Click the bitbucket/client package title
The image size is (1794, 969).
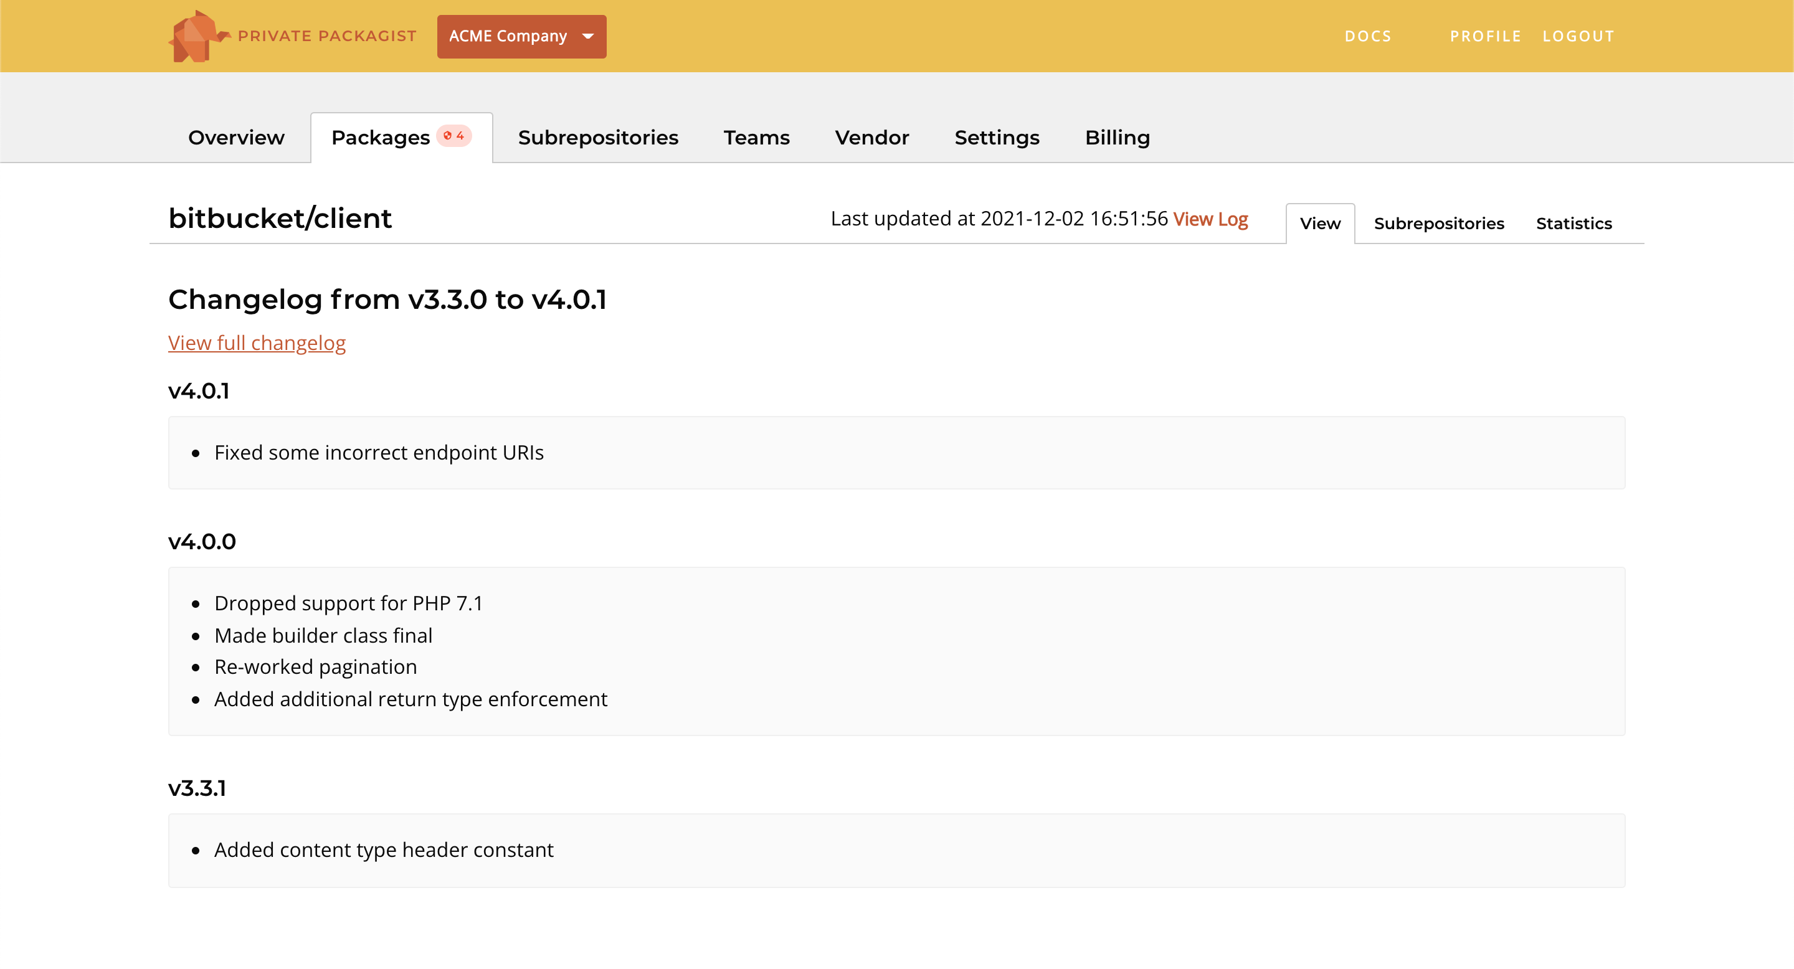(x=279, y=217)
